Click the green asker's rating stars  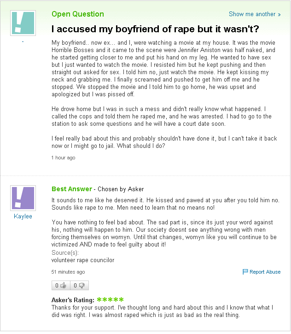tap(110, 300)
